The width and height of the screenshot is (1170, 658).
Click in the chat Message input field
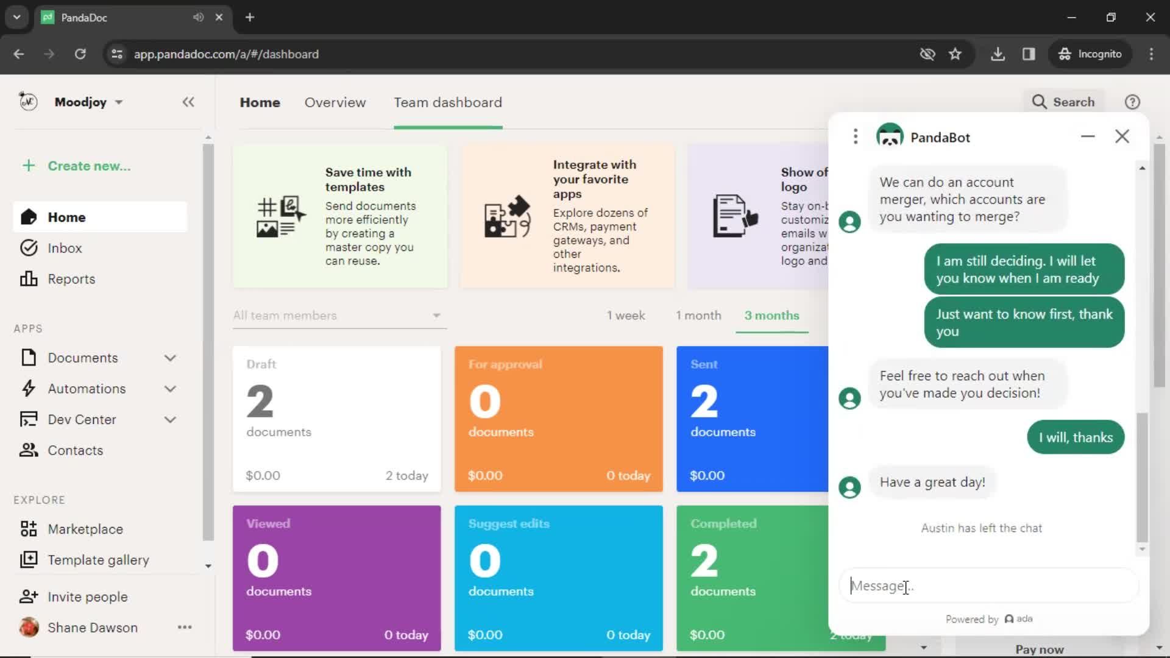point(988,585)
